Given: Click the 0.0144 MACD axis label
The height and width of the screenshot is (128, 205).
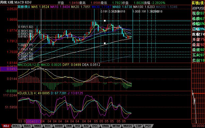Looking at the screenshot, I should coord(12,79).
